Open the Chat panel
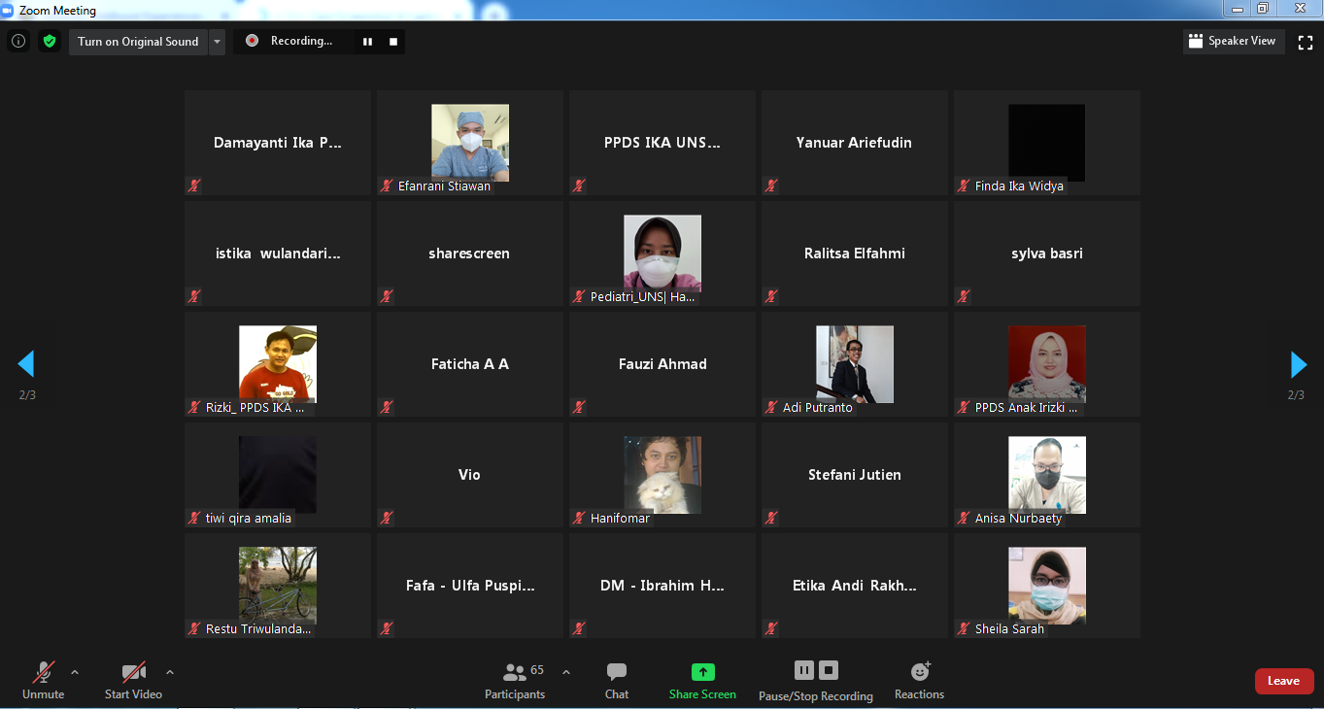Screen dimensions: 1324x709 (617, 680)
